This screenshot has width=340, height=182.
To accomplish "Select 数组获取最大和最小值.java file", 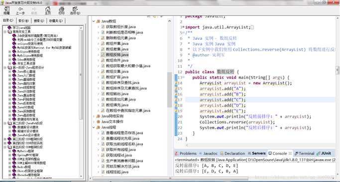I will [128, 66].
